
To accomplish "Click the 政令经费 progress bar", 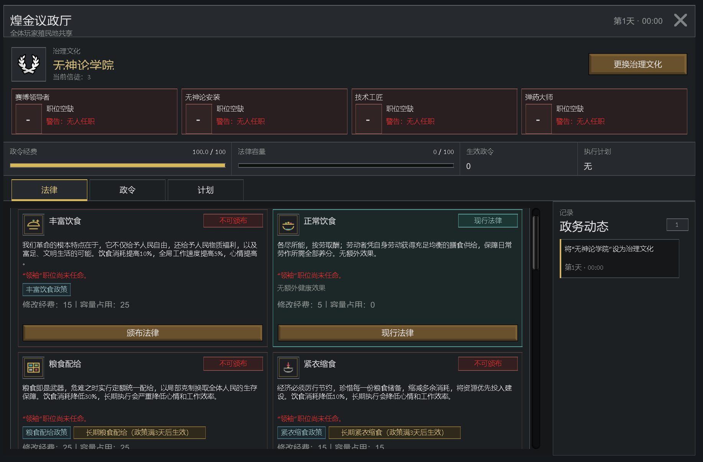I will [x=118, y=165].
